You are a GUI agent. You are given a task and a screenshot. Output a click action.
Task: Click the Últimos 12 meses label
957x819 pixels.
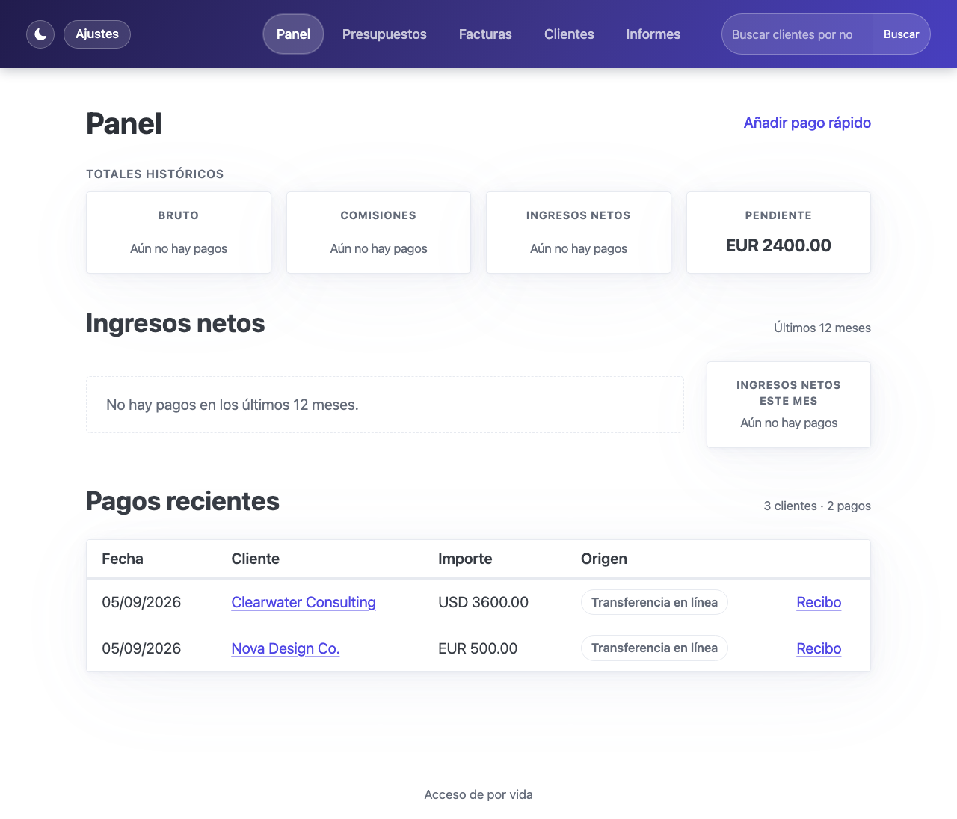tap(822, 328)
